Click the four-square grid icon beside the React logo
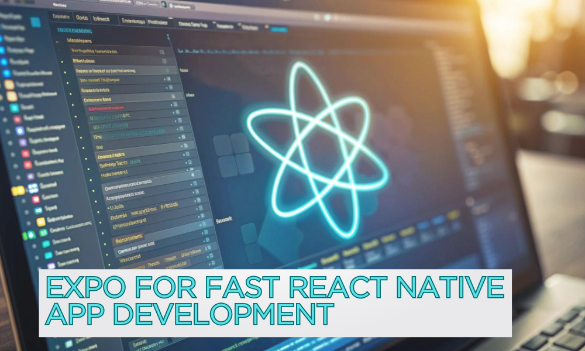 click(233, 155)
